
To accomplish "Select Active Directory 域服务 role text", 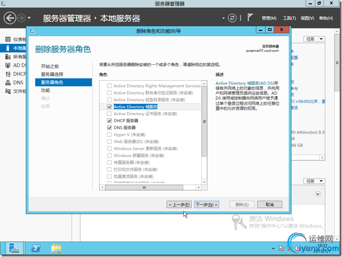I will [x=135, y=107].
